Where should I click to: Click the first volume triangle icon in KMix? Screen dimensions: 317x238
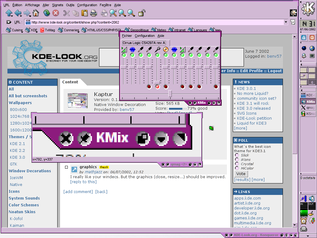(124, 49)
